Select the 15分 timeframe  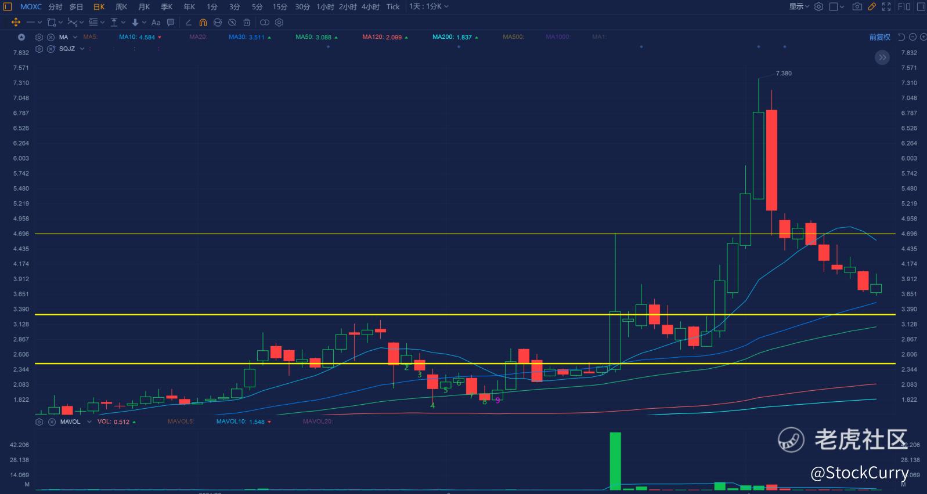click(280, 7)
